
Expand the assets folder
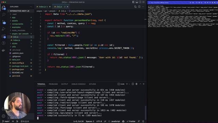15,21
